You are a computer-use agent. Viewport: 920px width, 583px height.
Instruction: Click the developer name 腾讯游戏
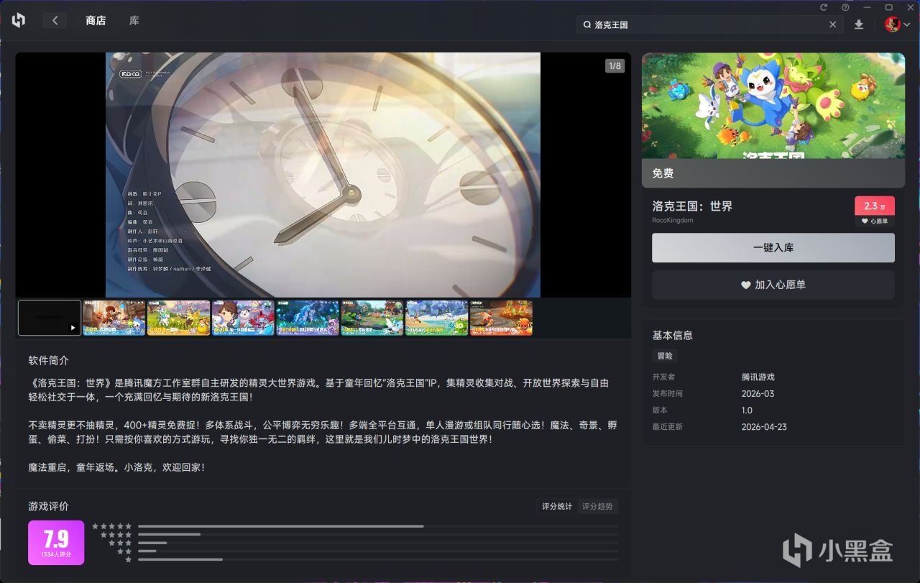click(x=758, y=377)
